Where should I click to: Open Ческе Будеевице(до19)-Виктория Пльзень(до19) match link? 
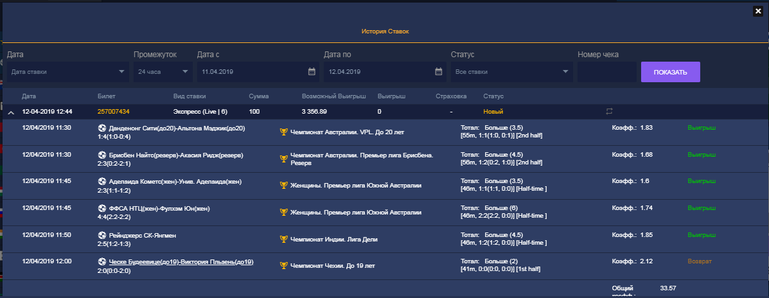click(181, 262)
